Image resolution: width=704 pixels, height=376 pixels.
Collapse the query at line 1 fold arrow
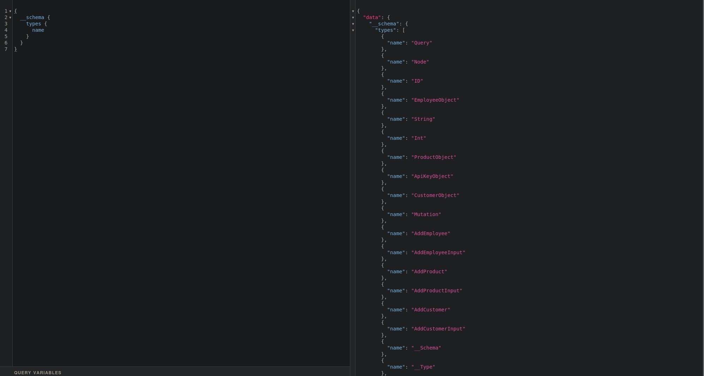click(x=10, y=11)
